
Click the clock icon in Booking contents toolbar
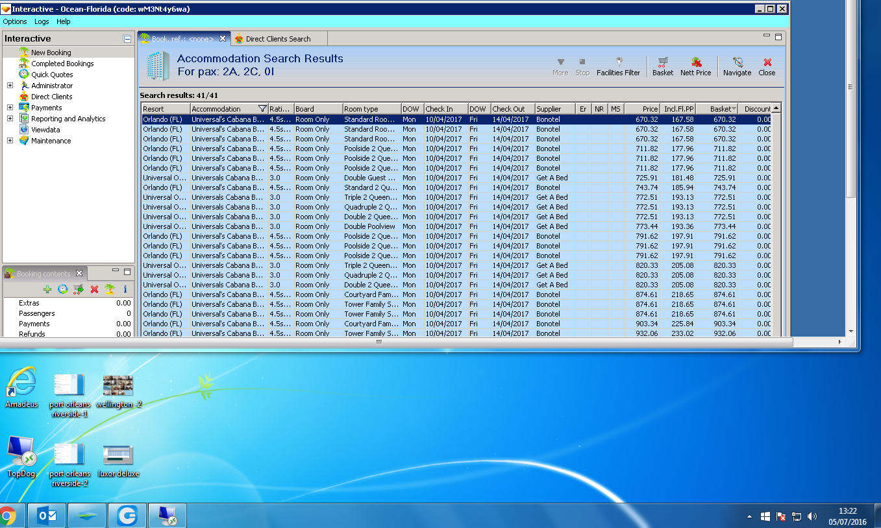(63, 289)
